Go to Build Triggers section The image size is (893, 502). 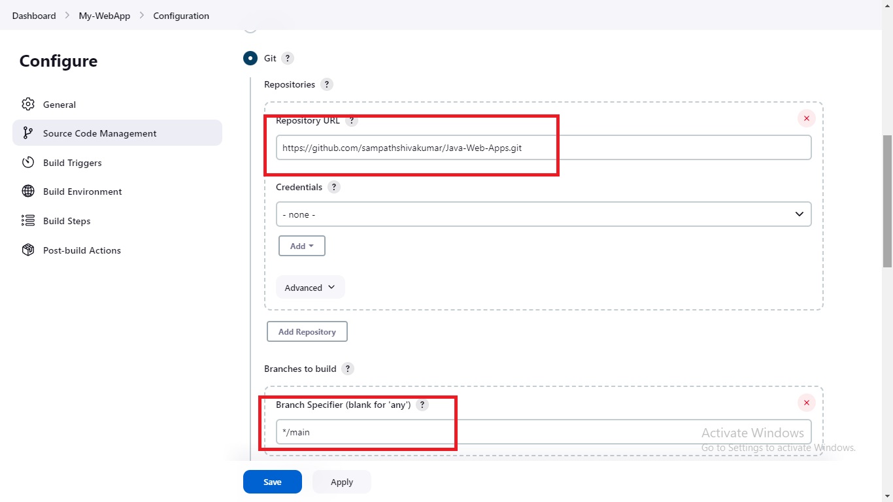coord(117,163)
